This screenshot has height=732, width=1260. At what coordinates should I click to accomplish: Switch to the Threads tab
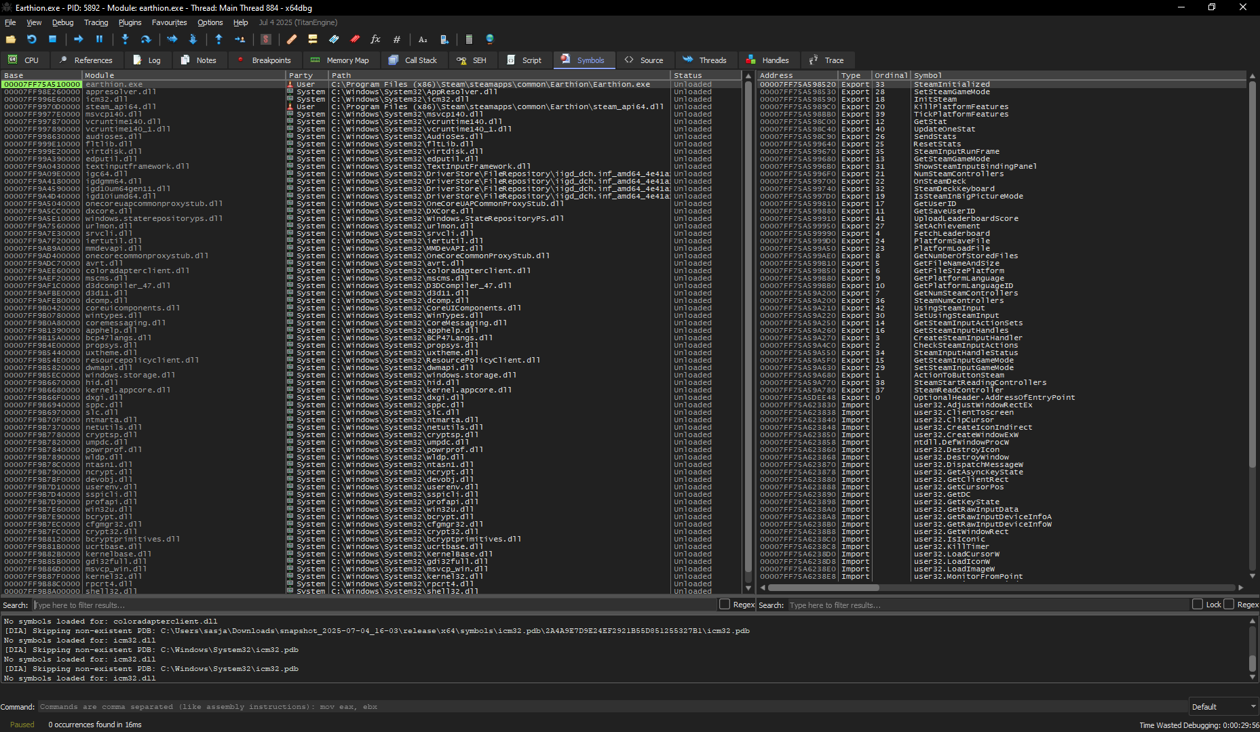coord(705,60)
